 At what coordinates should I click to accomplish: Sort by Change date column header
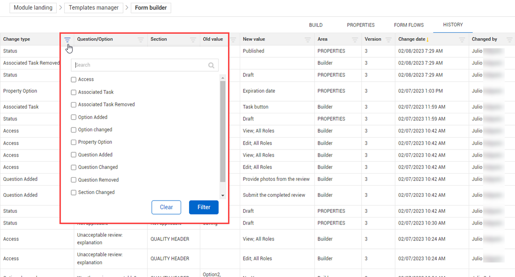pos(412,39)
